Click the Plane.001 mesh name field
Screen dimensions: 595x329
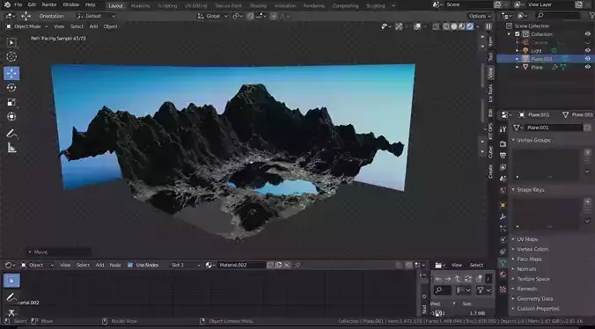pos(554,128)
